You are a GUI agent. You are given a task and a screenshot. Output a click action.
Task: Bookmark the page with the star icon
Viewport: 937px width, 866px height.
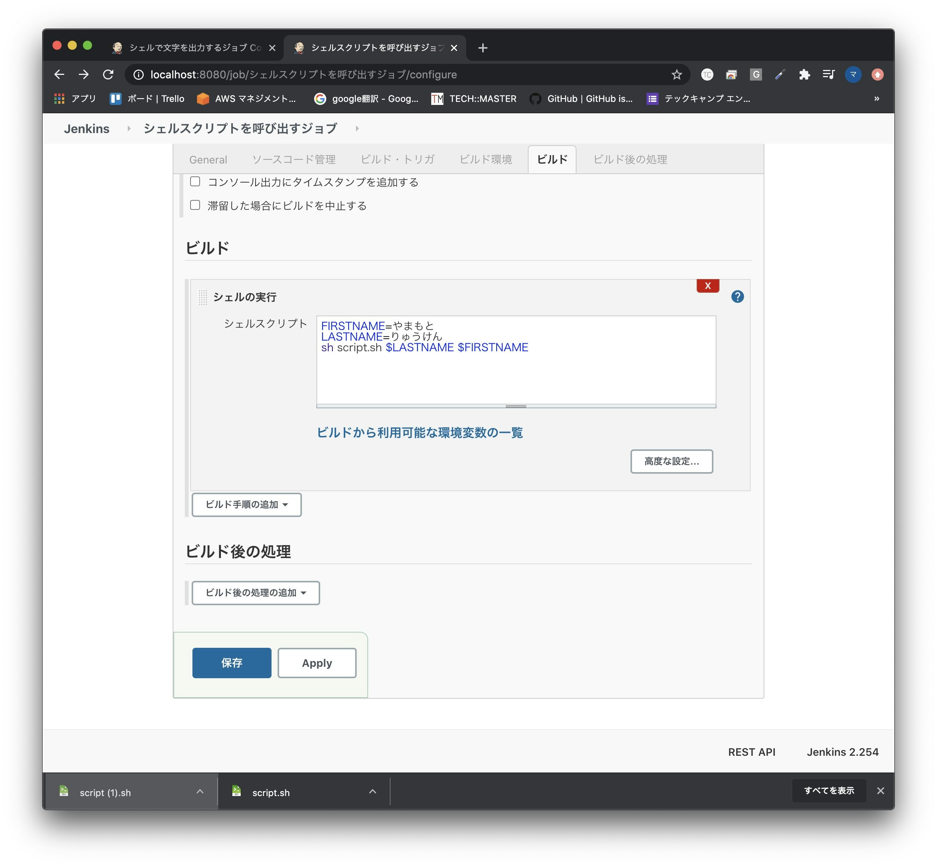(x=677, y=75)
